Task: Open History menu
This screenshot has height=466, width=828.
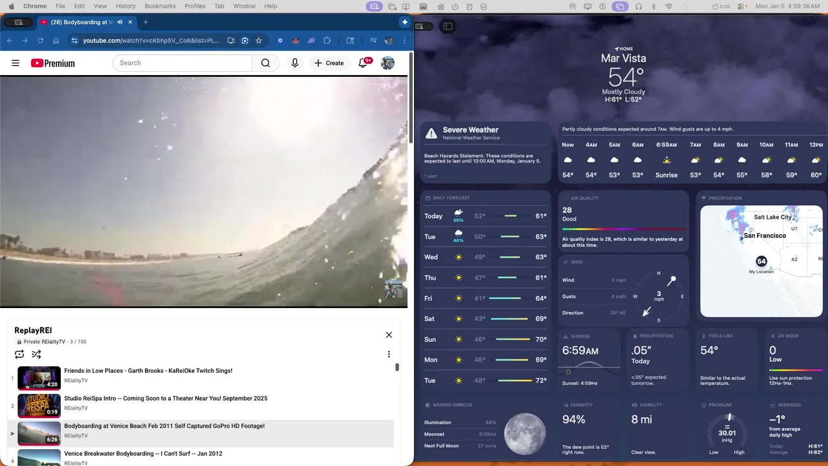Action: 125,6
